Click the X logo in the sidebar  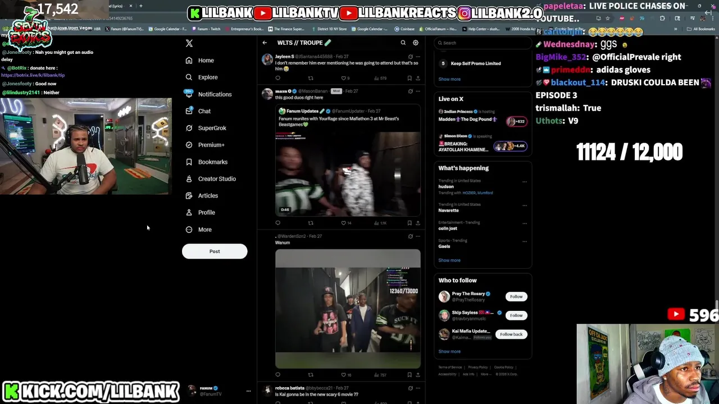pyautogui.click(x=189, y=43)
